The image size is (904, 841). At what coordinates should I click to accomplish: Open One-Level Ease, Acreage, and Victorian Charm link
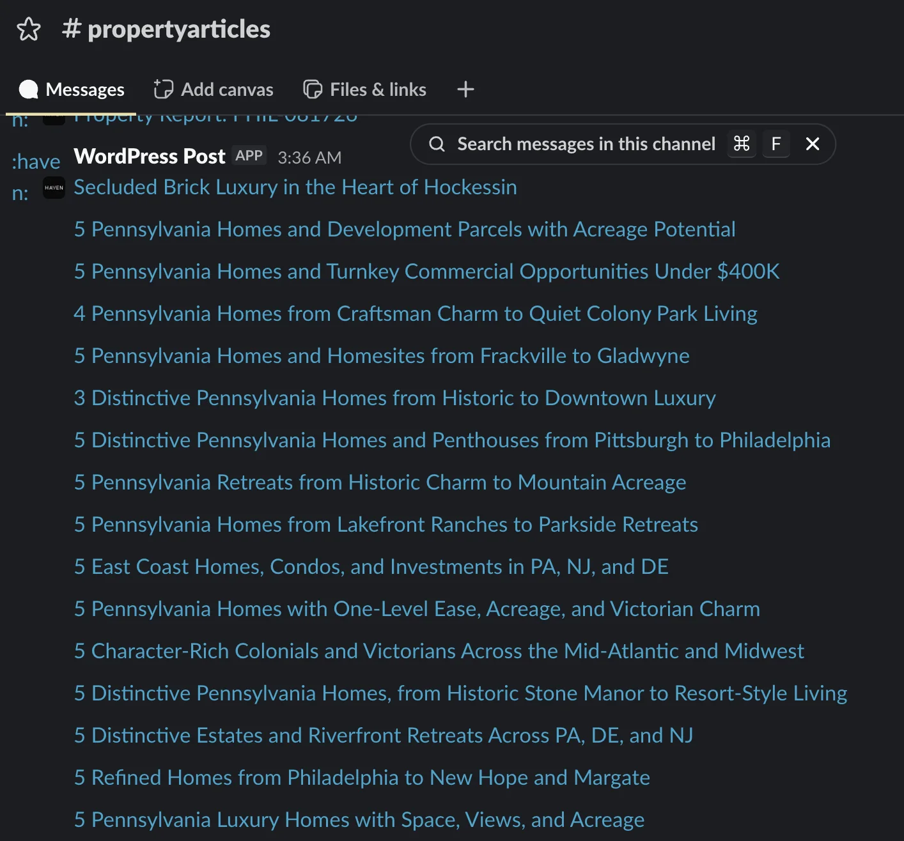[417, 609]
